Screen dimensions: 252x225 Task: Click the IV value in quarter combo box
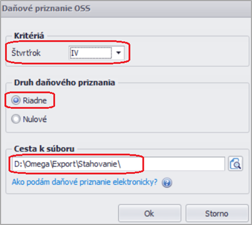(90, 53)
